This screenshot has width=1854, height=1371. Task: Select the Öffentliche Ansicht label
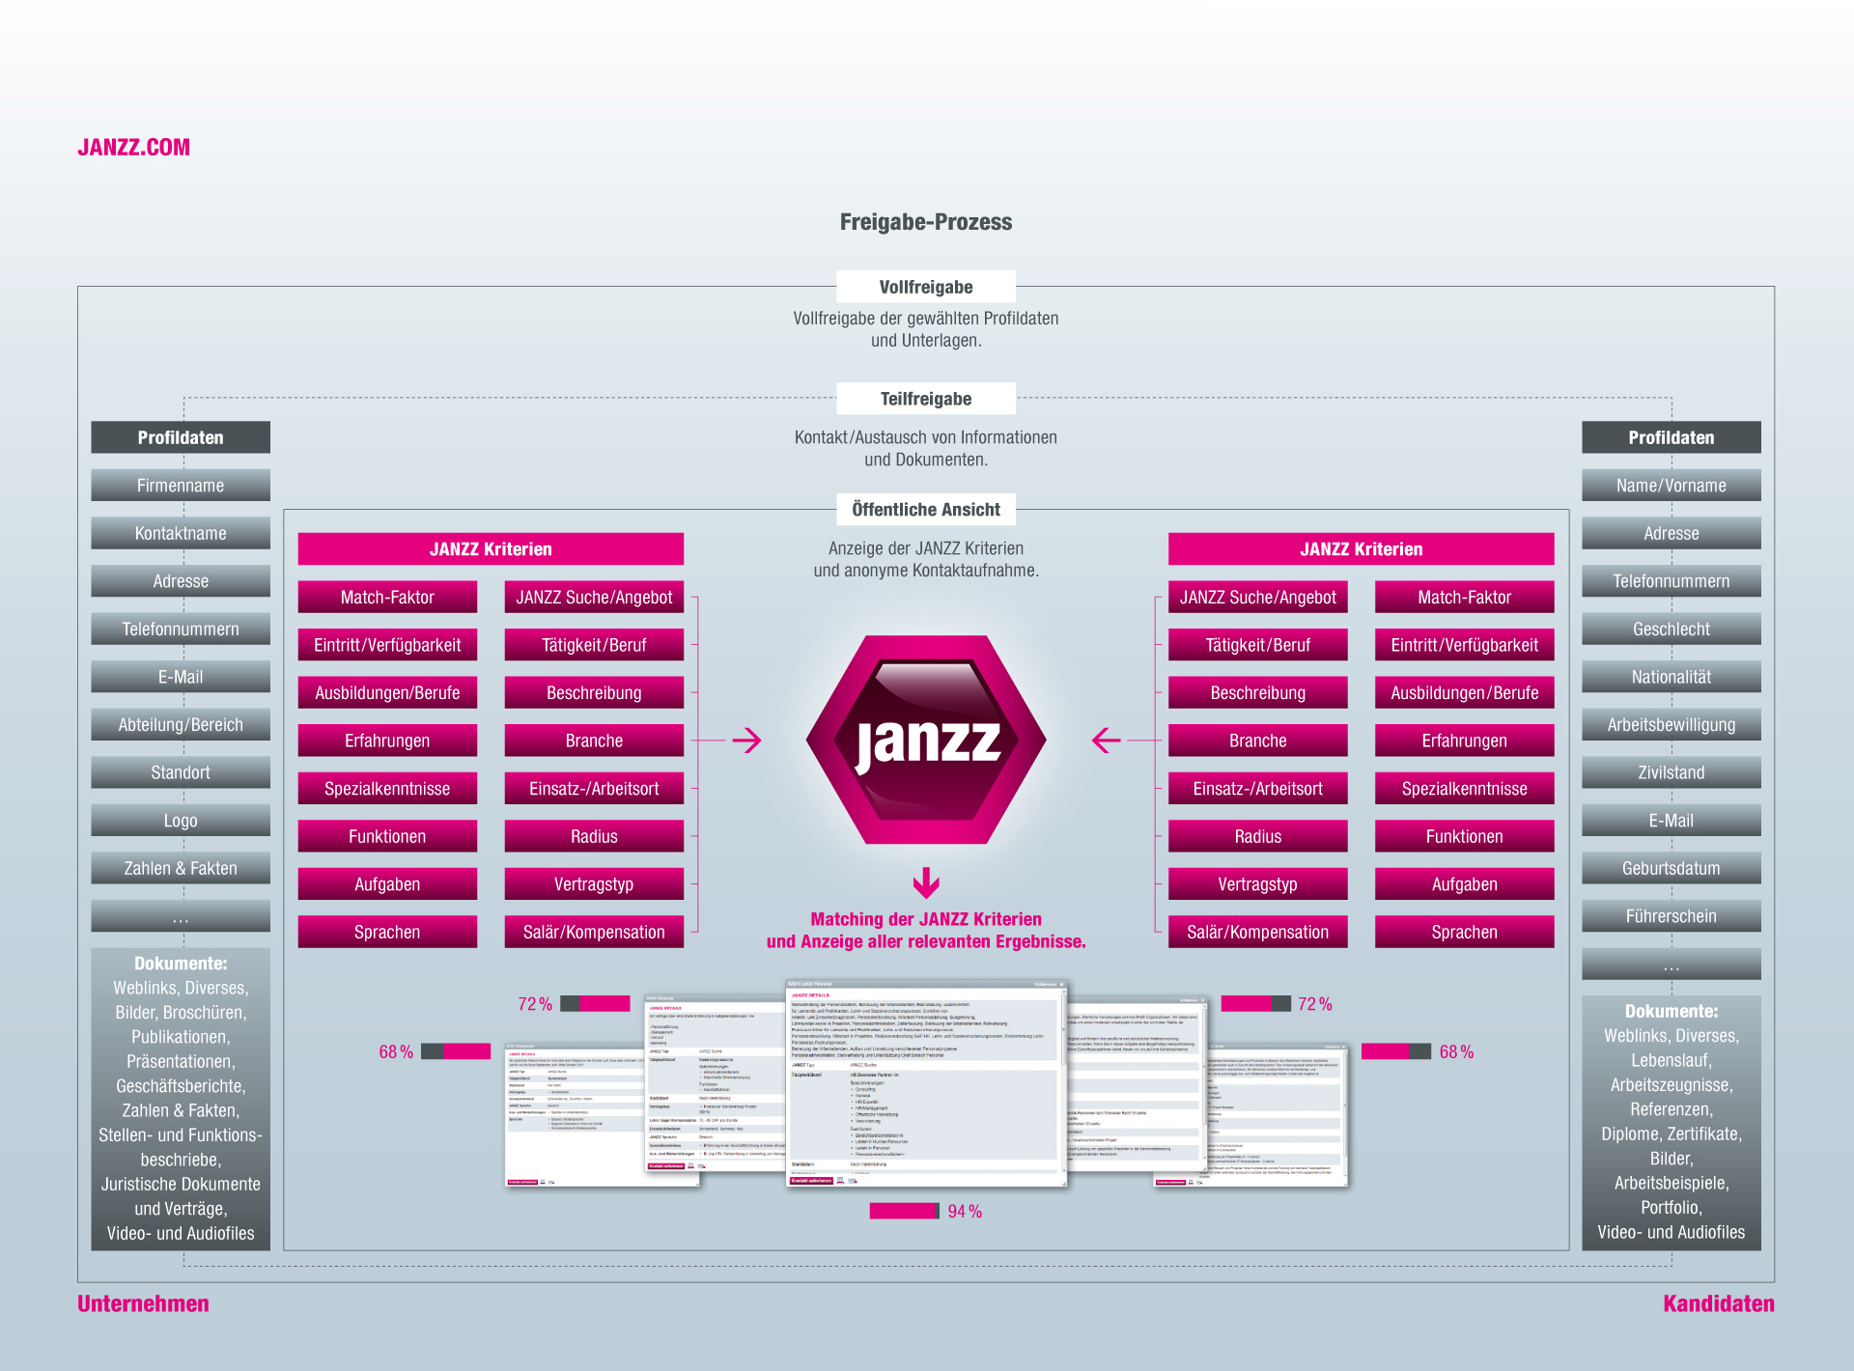coord(925,510)
